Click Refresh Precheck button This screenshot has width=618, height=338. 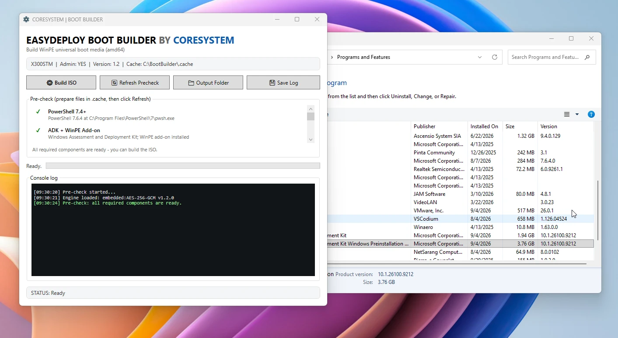pos(135,82)
